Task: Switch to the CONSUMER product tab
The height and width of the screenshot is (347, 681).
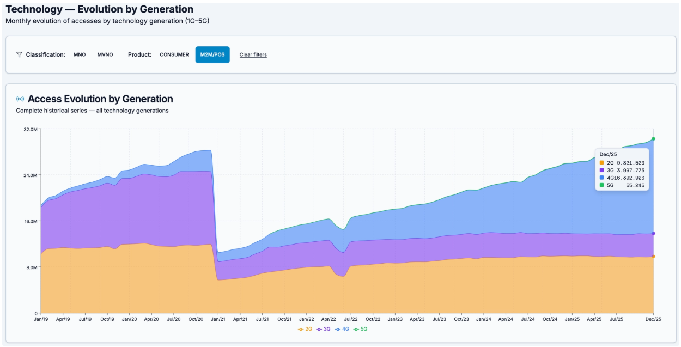Action: click(173, 54)
